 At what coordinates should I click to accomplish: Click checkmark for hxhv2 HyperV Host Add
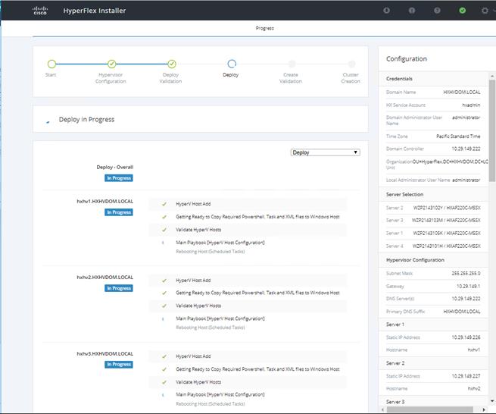point(164,281)
